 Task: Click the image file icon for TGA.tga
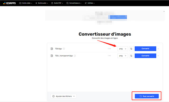52,49
